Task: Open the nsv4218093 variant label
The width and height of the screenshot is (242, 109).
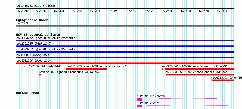Action: 227,78
